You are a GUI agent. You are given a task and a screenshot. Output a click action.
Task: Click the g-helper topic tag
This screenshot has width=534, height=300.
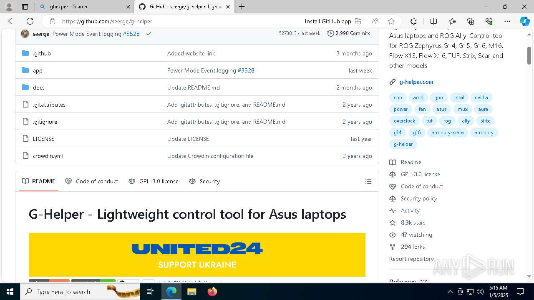[x=403, y=144]
